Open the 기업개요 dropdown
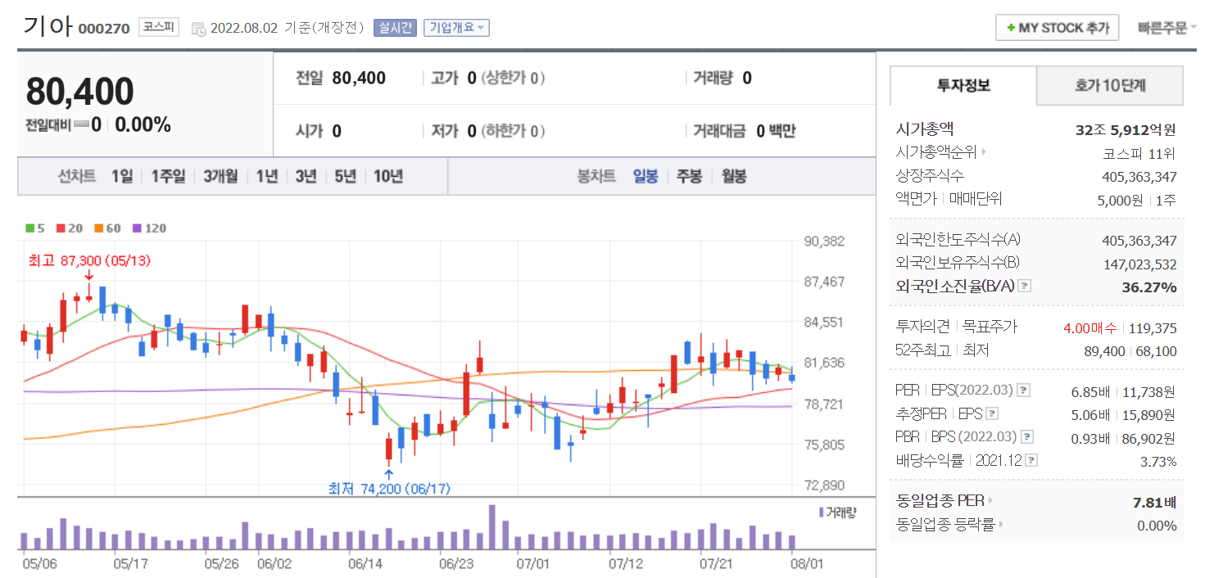This screenshot has height=578, width=1205. coord(456,28)
